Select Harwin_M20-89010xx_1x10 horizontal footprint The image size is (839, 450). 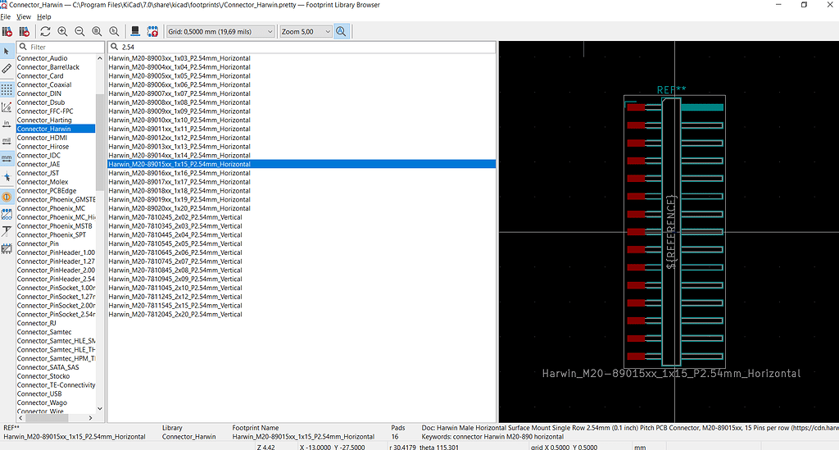pos(179,120)
